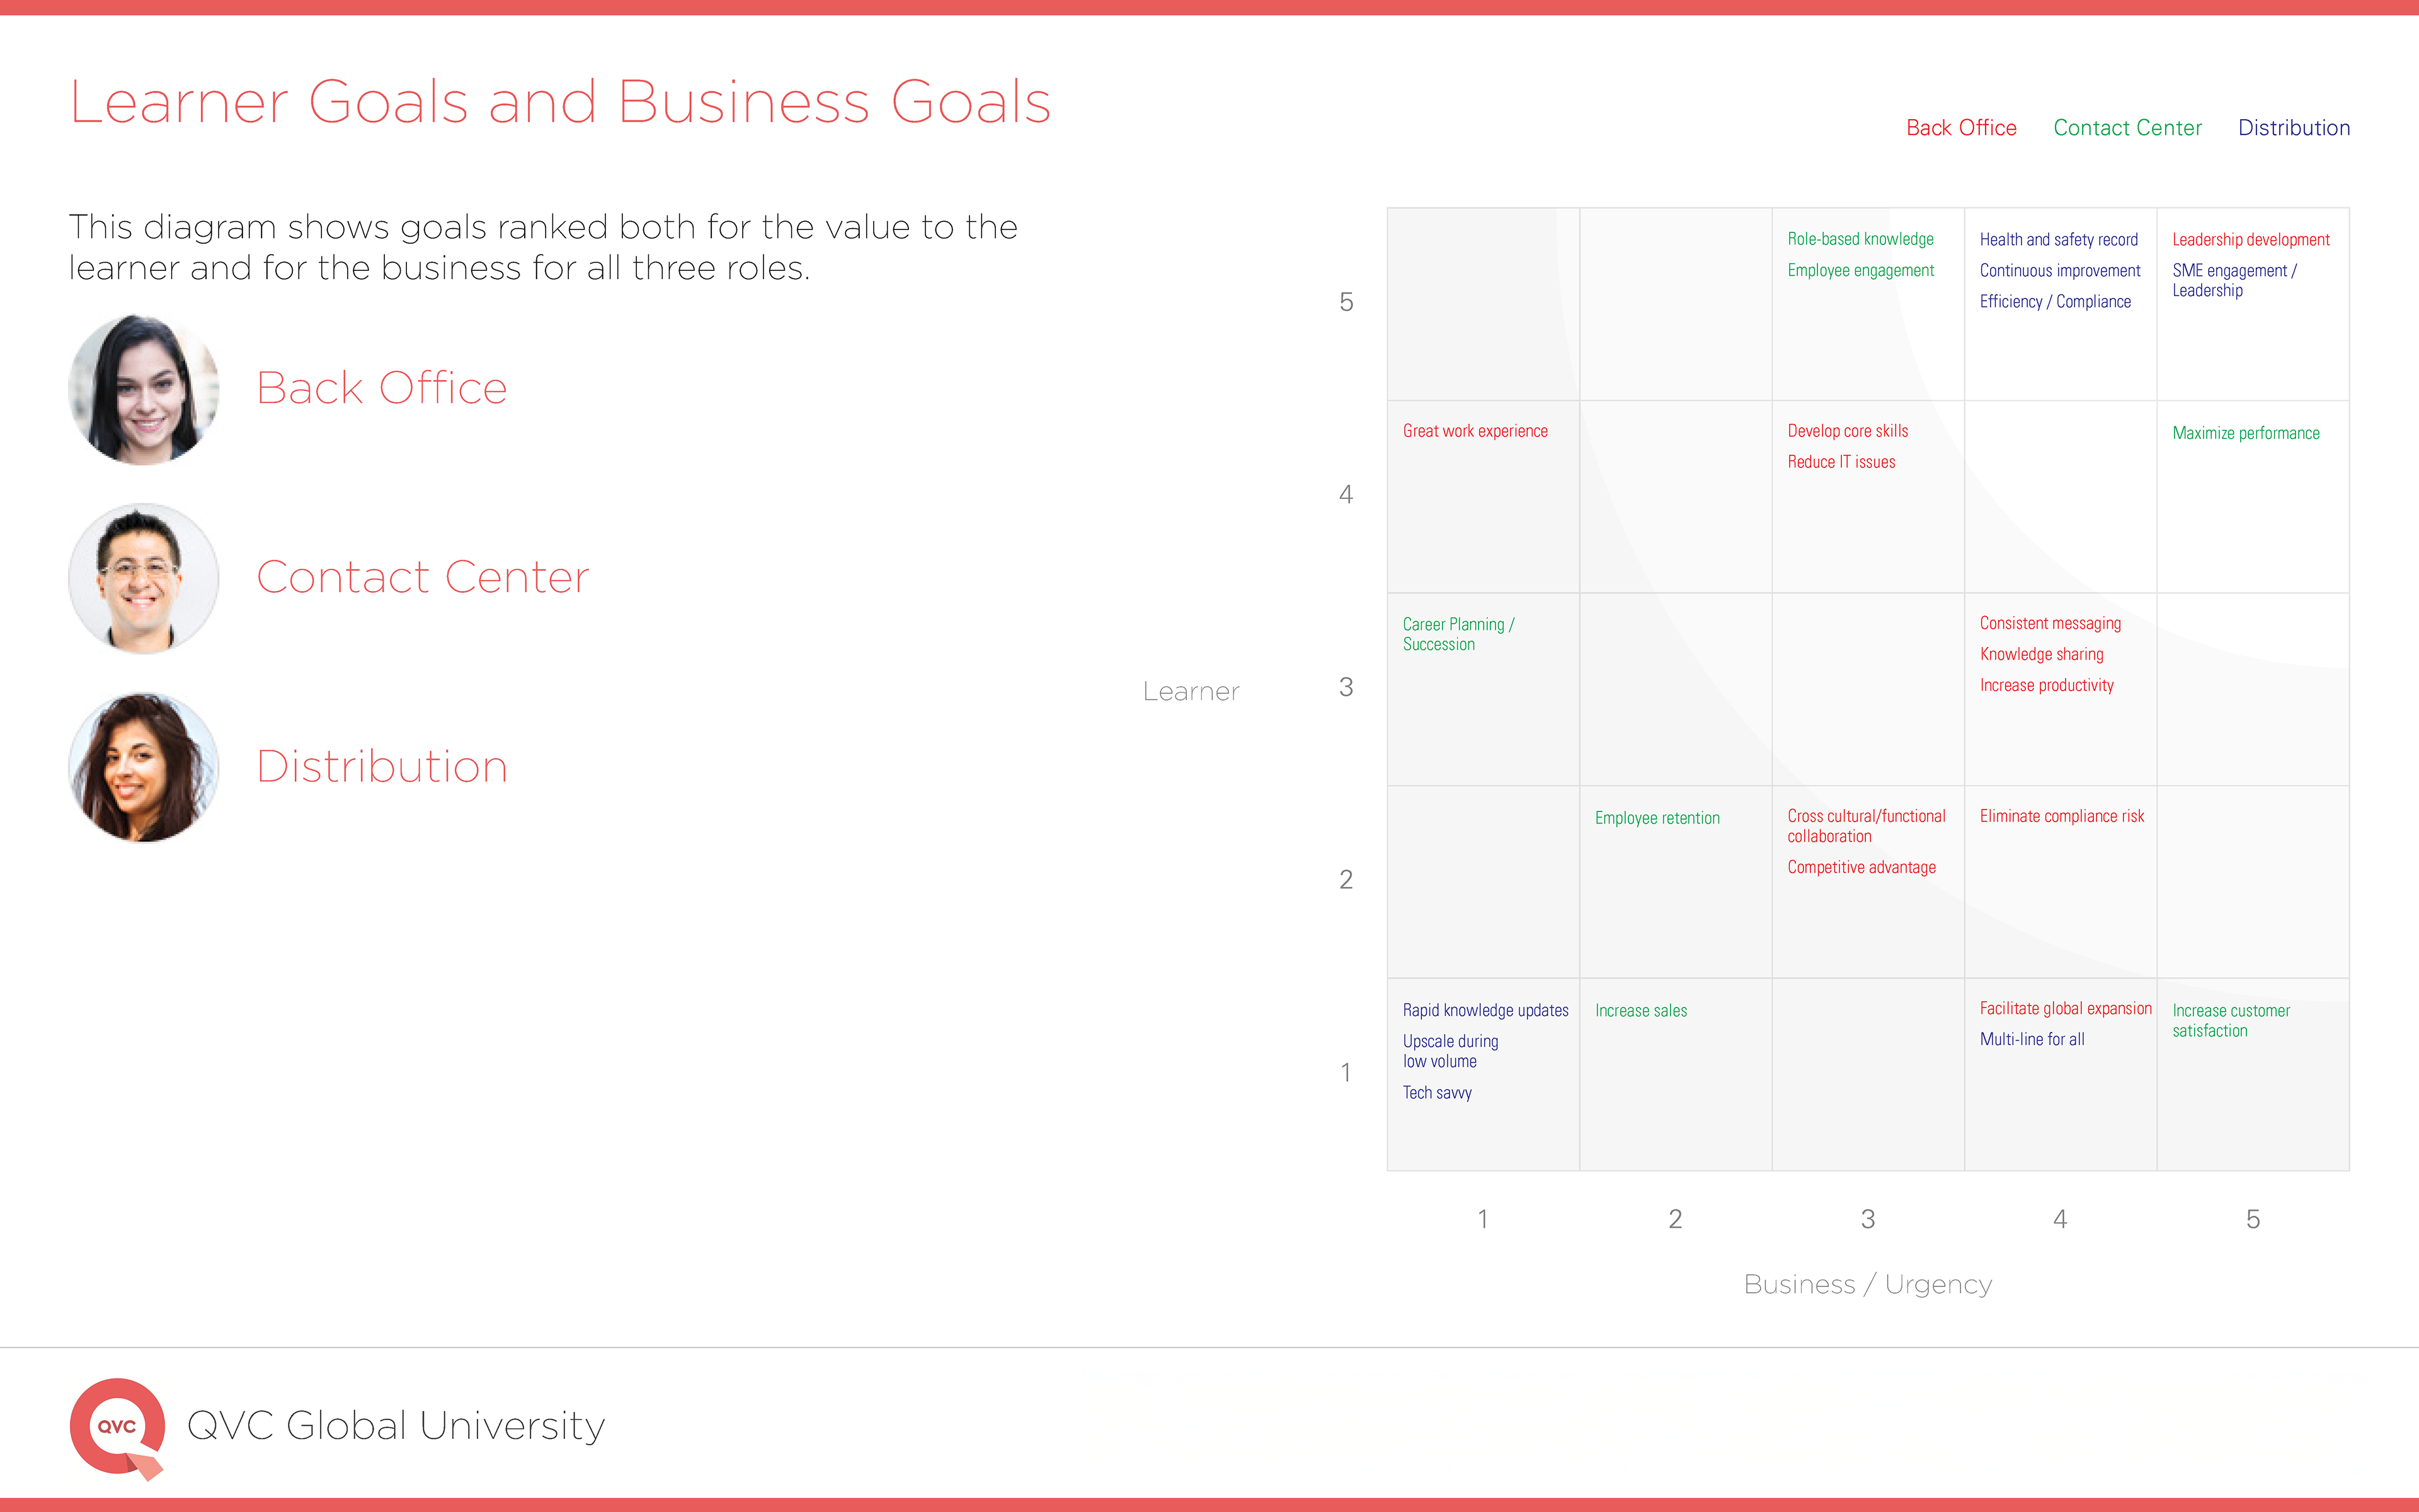Viewport: 2419px width, 1512px height.
Task: Click the Eliminate compliance risk goal
Action: 2062,816
